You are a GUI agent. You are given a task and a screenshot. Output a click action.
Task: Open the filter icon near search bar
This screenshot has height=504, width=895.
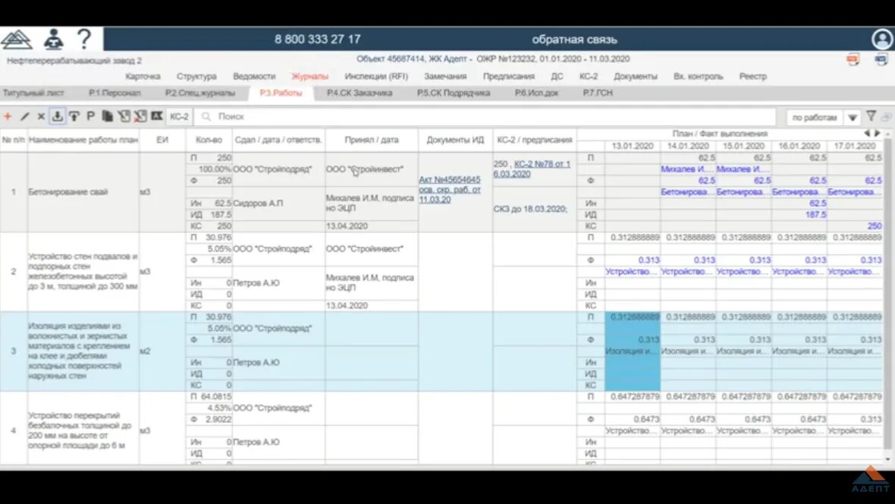[871, 116]
